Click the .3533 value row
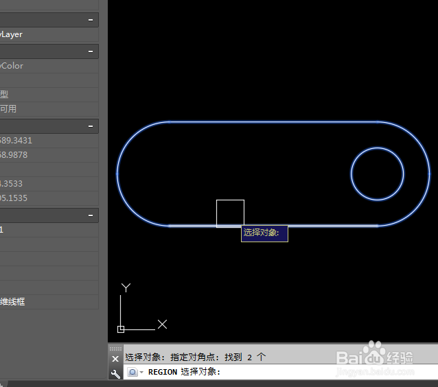The width and height of the screenshot is (438, 387). (x=49, y=184)
